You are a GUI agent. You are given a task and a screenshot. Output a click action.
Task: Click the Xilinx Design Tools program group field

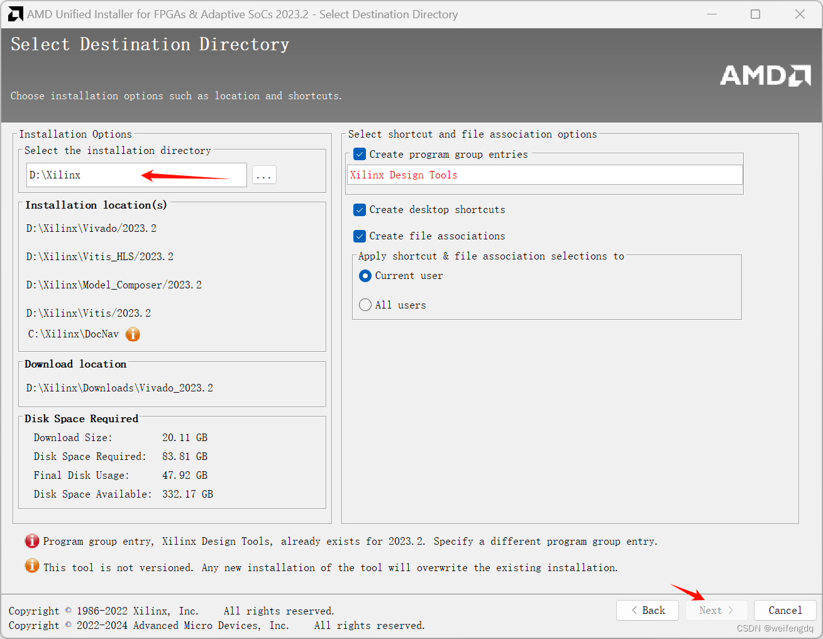tap(545, 175)
